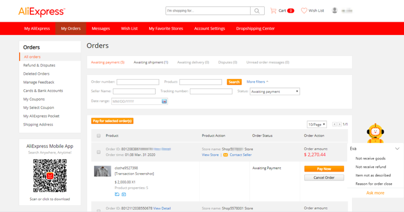404x212 pixels.
Task: Open My AliExpress in the red nav
Action: click(37, 28)
